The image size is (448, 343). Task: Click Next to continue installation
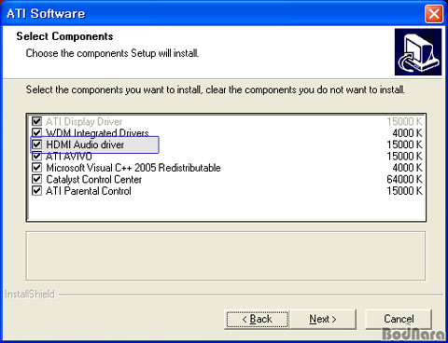(323, 319)
